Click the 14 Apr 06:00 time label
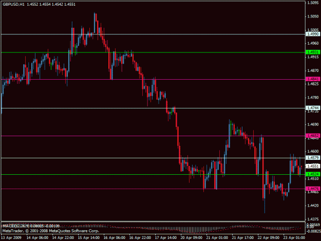 (x=37, y=238)
